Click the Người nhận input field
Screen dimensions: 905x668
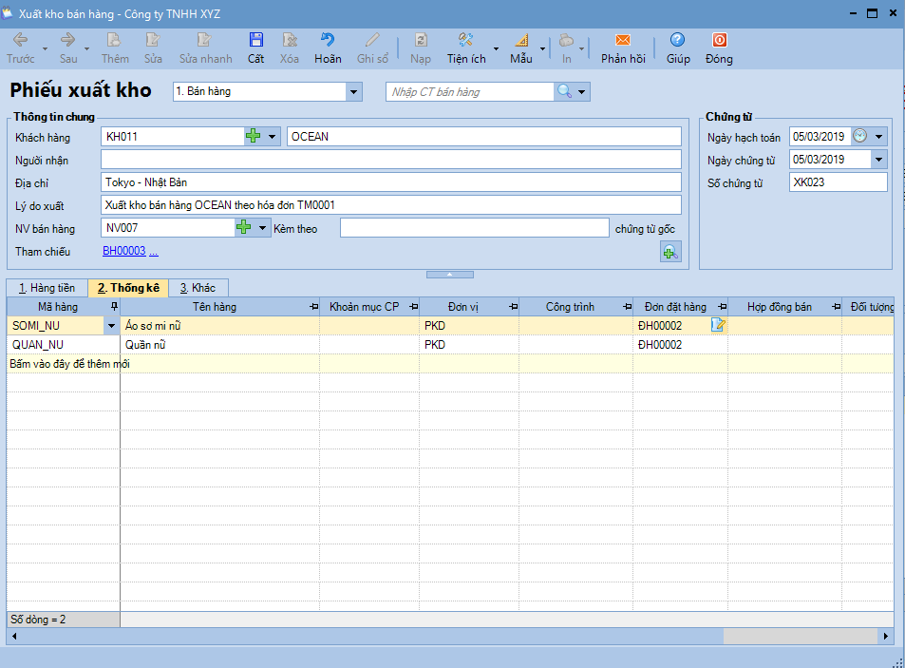(x=390, y=159)
